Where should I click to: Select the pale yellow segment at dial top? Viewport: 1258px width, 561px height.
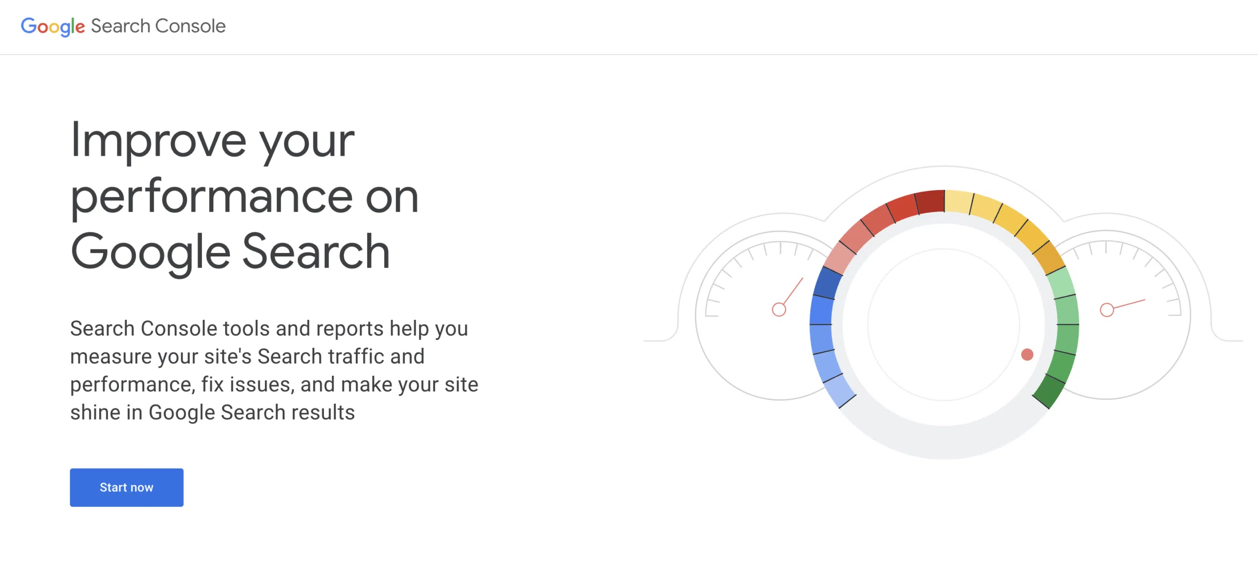pyautogui.click(x=958, y=201)
